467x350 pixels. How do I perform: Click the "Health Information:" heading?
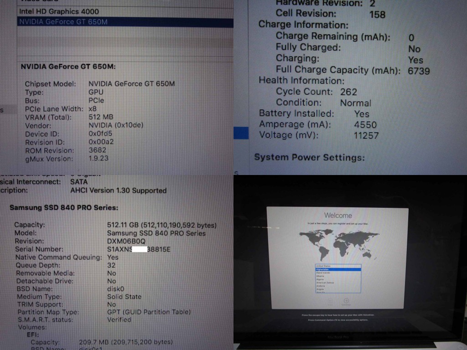click(x=301, y=80)
